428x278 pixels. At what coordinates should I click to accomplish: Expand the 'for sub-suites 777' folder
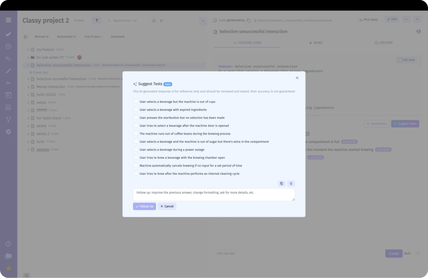tap(28, 57)
